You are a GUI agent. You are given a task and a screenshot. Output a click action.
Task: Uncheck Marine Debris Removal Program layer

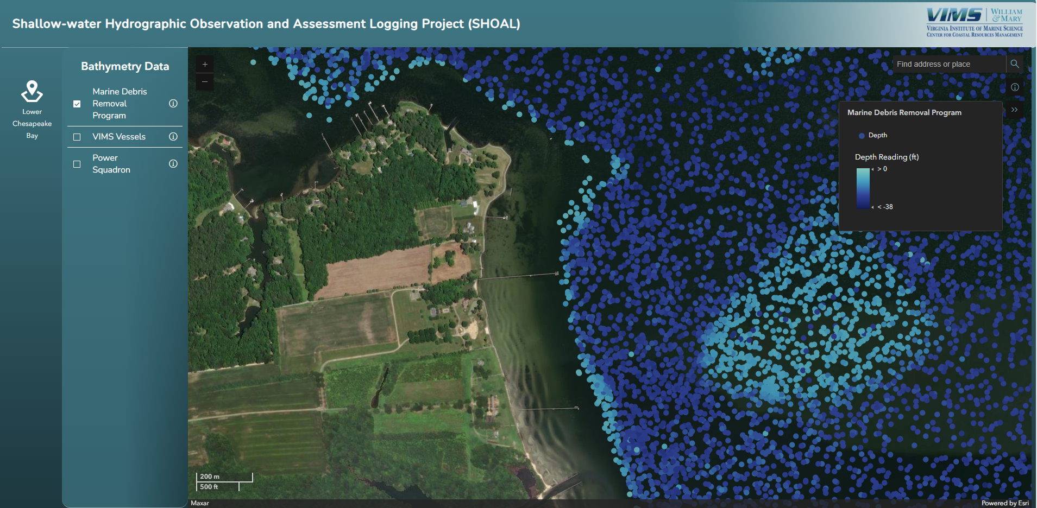tap(77, 104)
